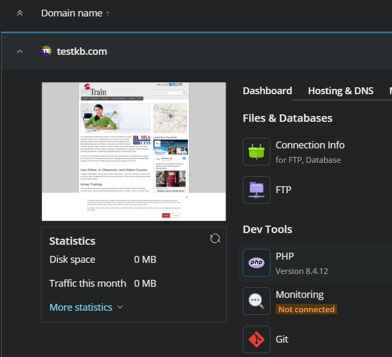Open the Git icon

[256, 339]
